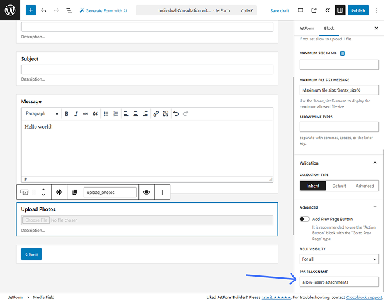Apply italic in the Message editor
This screenshot has width=384, height=301.
76,114
